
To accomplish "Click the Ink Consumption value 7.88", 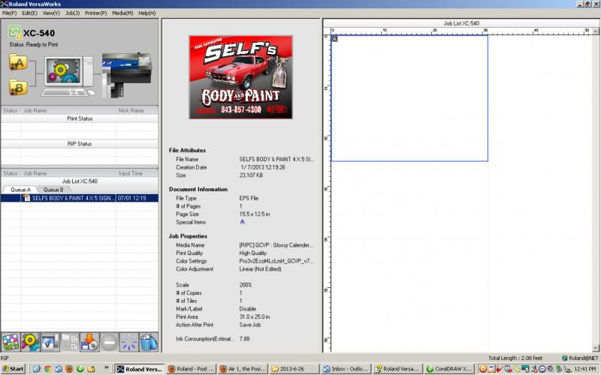I will [244, 339].
